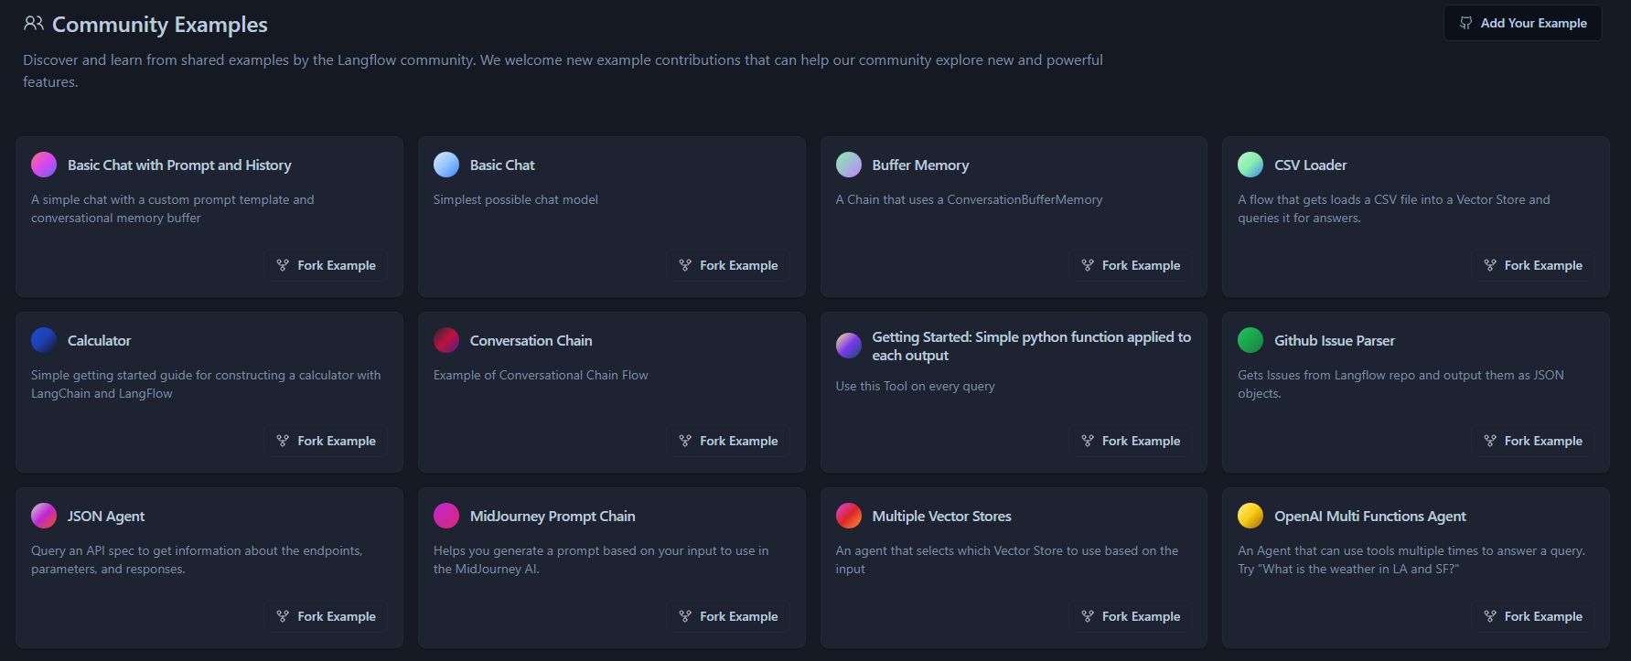Click the Community Examples heading
The height and width of the screenshot is (661, 1631).
click(160, 25)
